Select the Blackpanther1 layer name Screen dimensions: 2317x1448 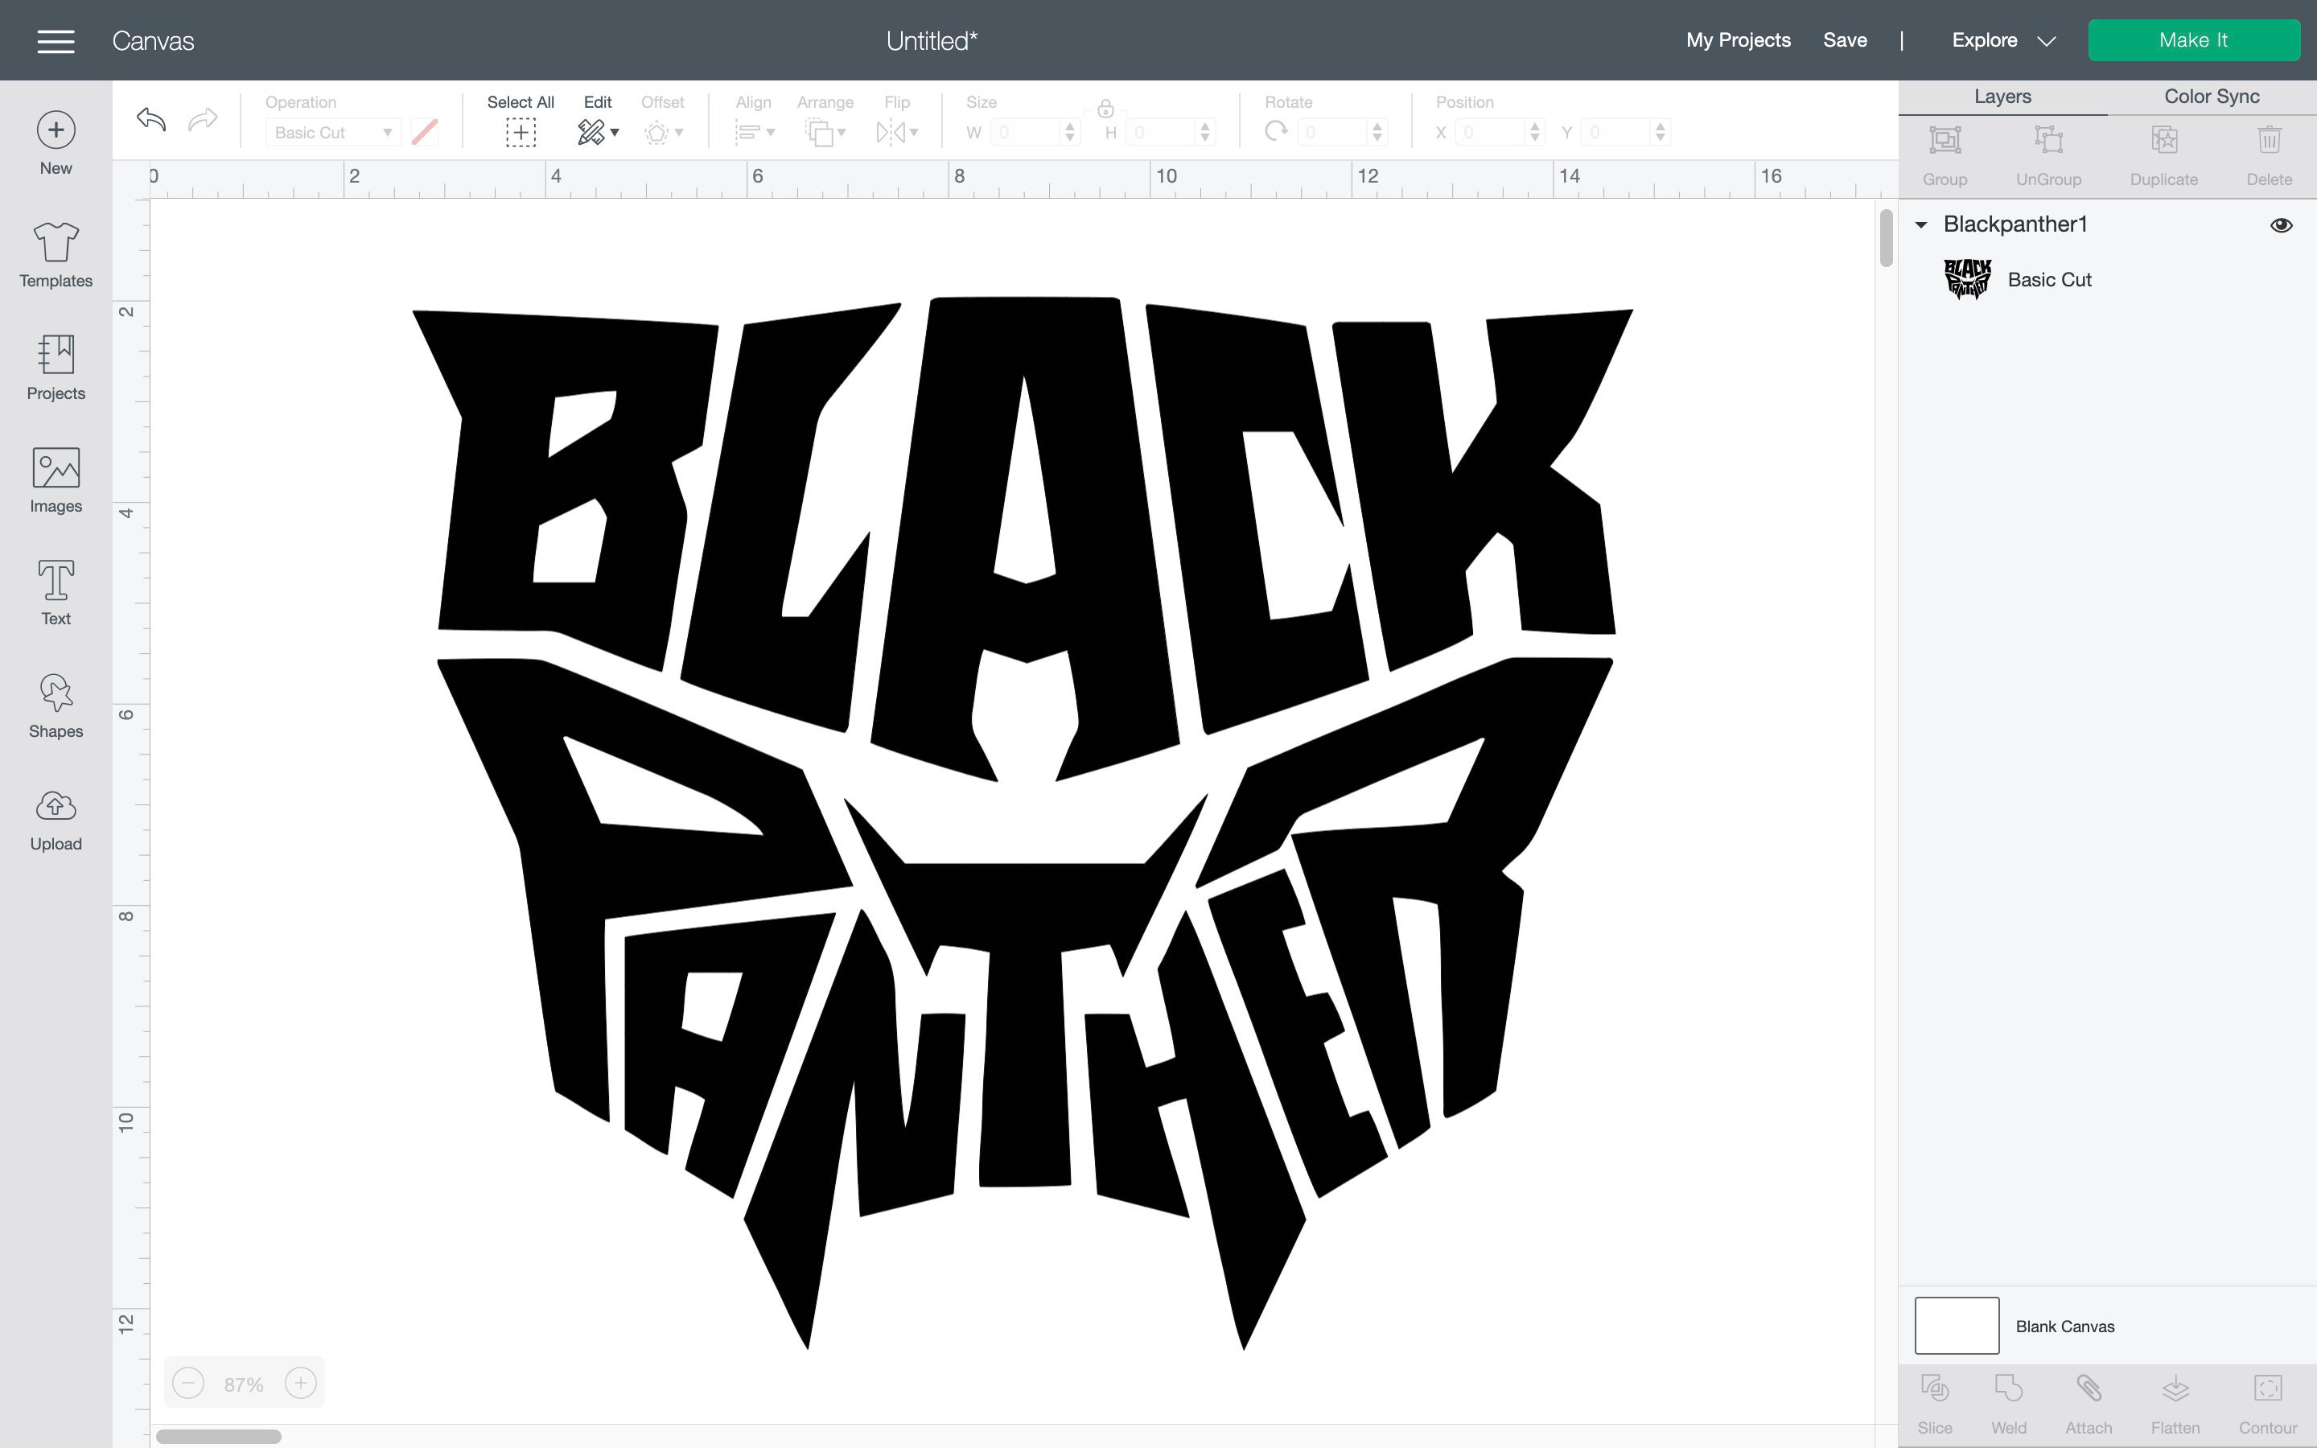[x=2015, y=224]
